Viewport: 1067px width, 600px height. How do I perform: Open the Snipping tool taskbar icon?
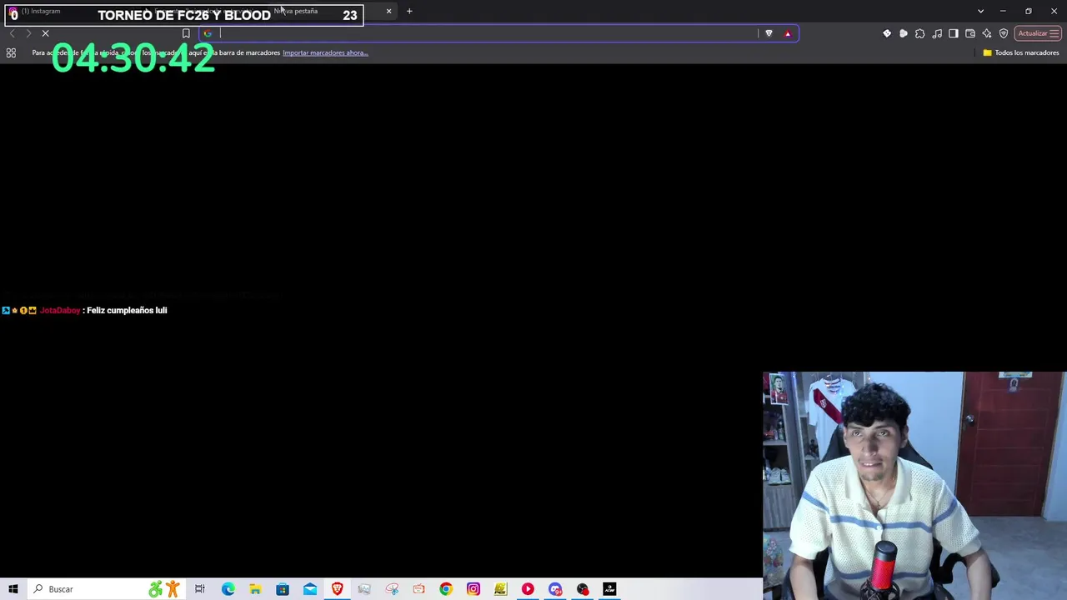click(x=392, y=589)
